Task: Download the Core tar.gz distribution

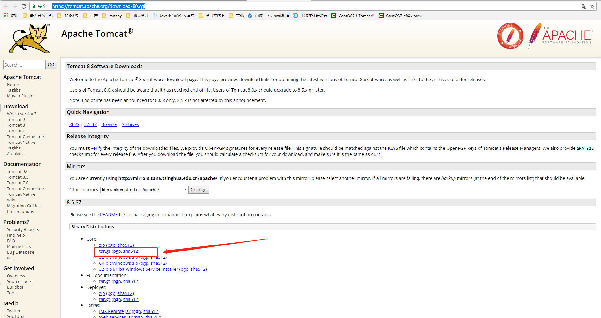Action: [105, 251]
